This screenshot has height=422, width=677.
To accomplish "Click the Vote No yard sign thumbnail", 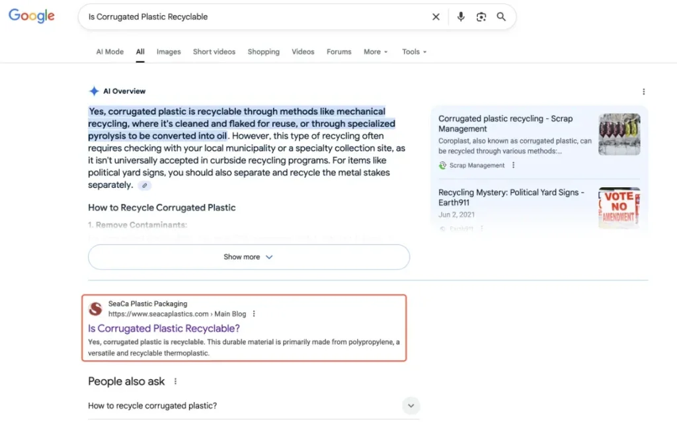I will (x=619, y=207).
